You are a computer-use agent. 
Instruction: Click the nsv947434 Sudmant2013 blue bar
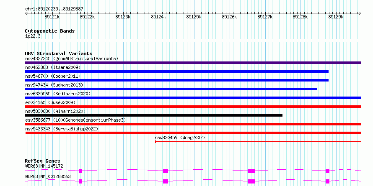(171, 89)
